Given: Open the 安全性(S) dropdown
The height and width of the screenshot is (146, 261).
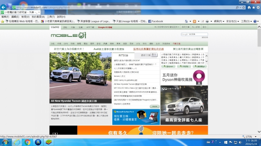Looking at the screenshot, I should (x=232, y=21).
